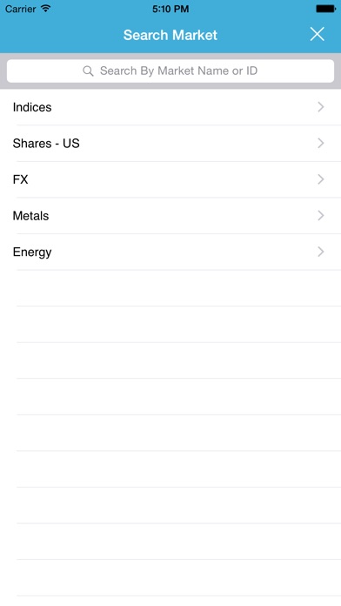Click the 5:10 PM clock in status bar
The image size is (341, 606).
[x=170, y=9]
